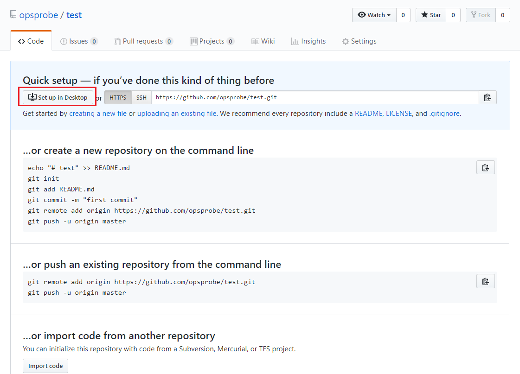View Insights using the graph icon
The height and width of the screenshot is (374, 520).
pyautogui.click(x=295, y=41)
